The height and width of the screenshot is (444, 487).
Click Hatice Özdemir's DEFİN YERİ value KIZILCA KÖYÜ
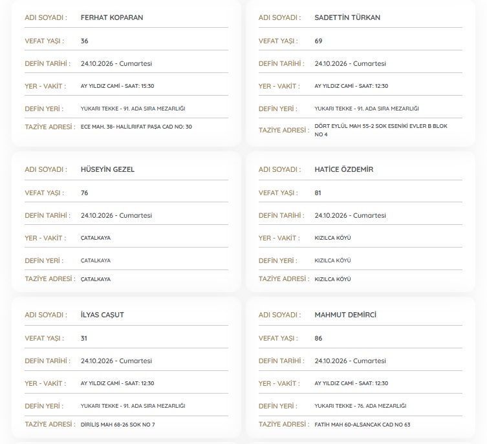click(x=332, y=260)
